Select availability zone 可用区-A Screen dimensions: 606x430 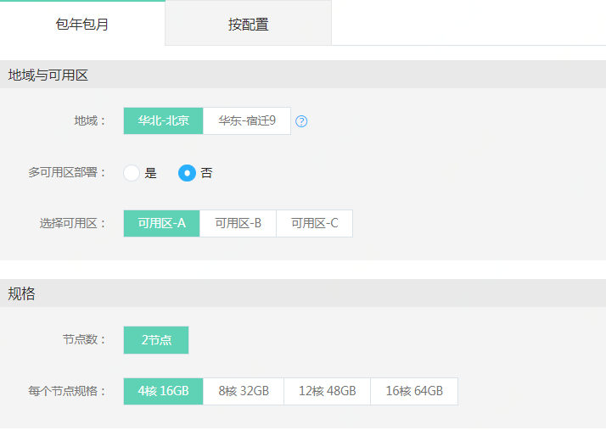161,223
